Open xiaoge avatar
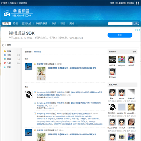The width and height of the screenshot is (141, 141). (122, 92)
